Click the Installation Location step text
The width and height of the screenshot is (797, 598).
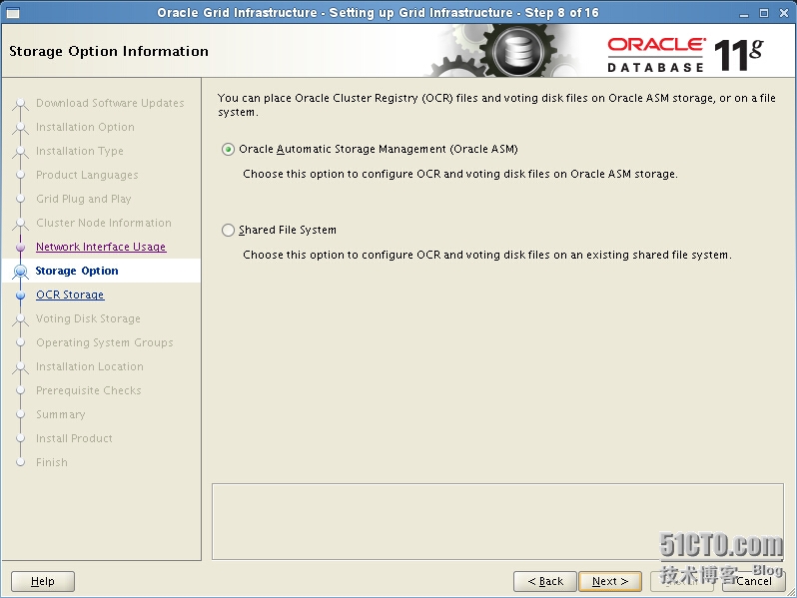click(90, 366)
